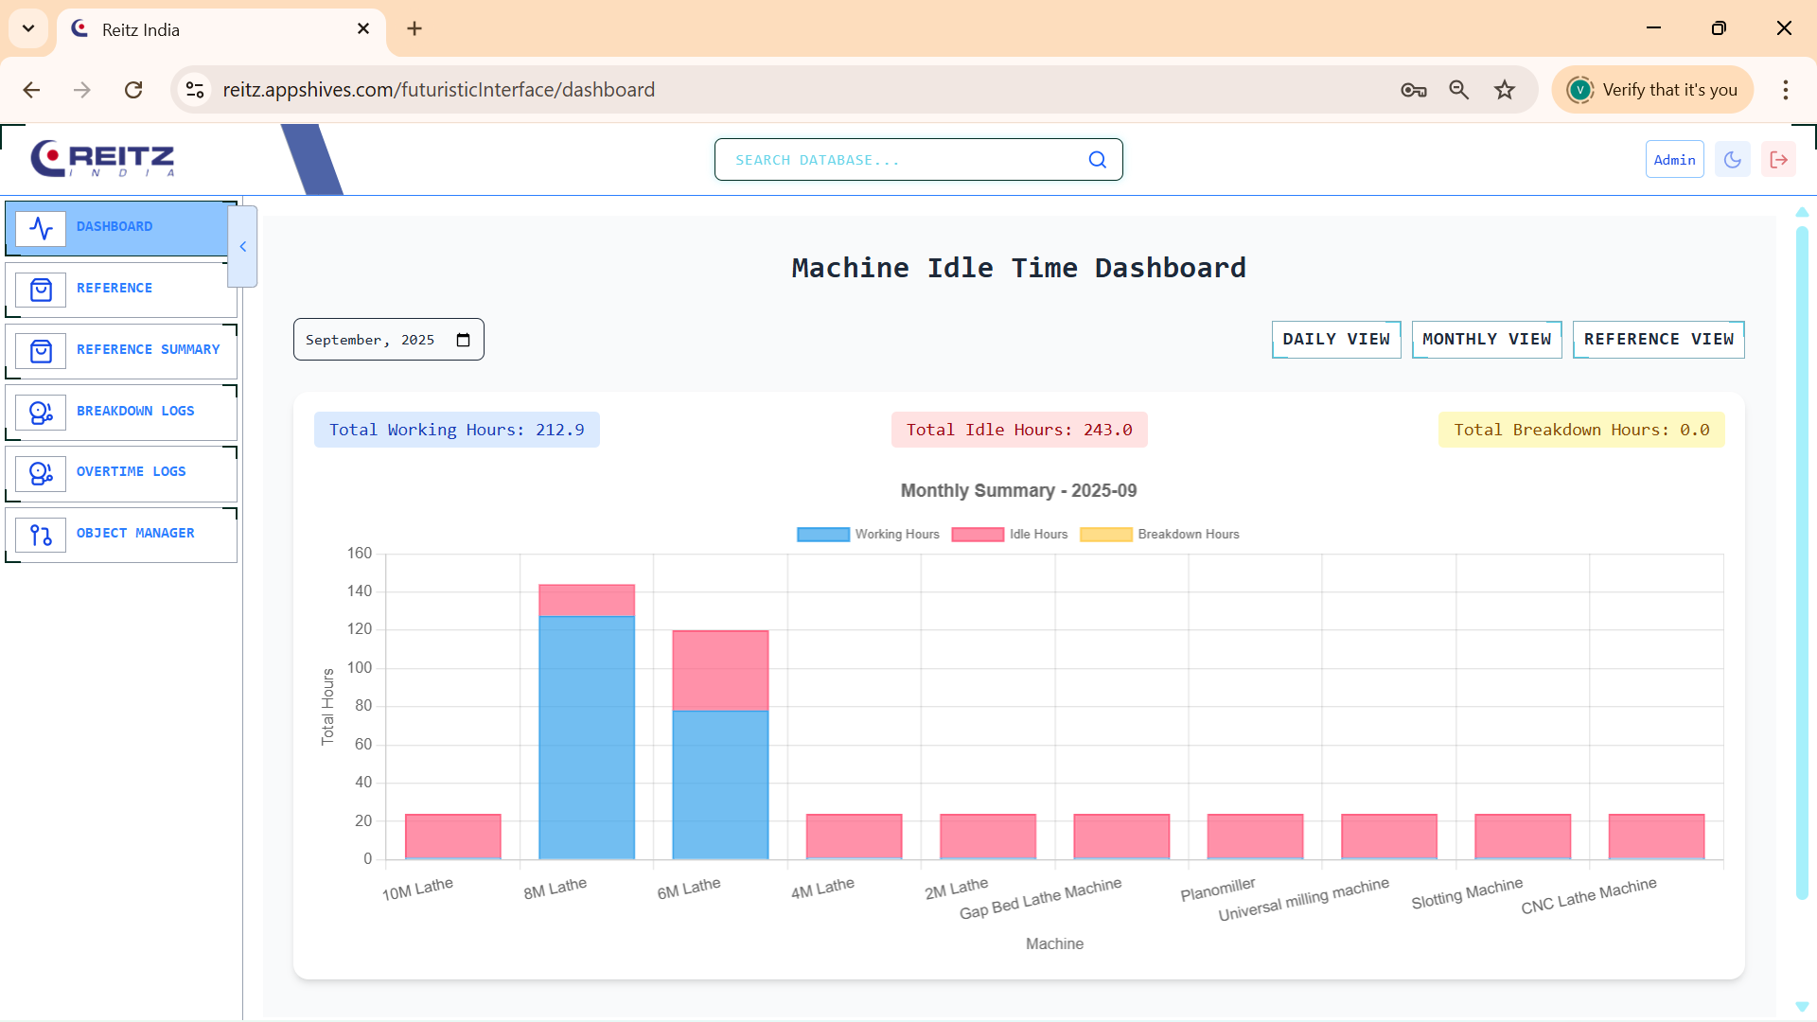Focus the Search Database input field
This screenshot has height=1022, width=1817.
pos(899,160)
